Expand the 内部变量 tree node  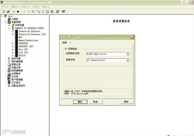click(9, 25)
